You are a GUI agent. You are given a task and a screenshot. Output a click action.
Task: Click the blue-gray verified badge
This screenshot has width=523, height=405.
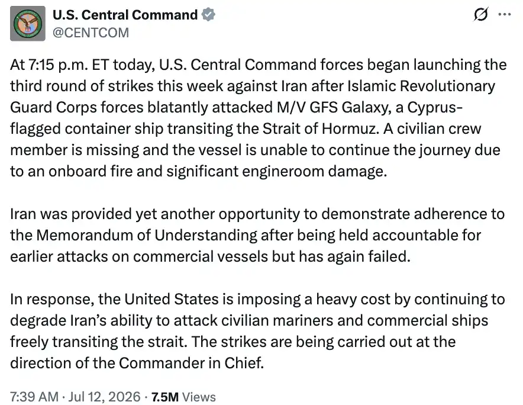click(x=208, y=15)
